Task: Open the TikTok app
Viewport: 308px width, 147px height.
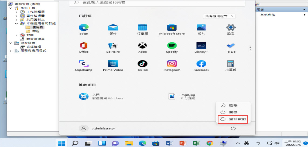Action: tap(142, 66)
